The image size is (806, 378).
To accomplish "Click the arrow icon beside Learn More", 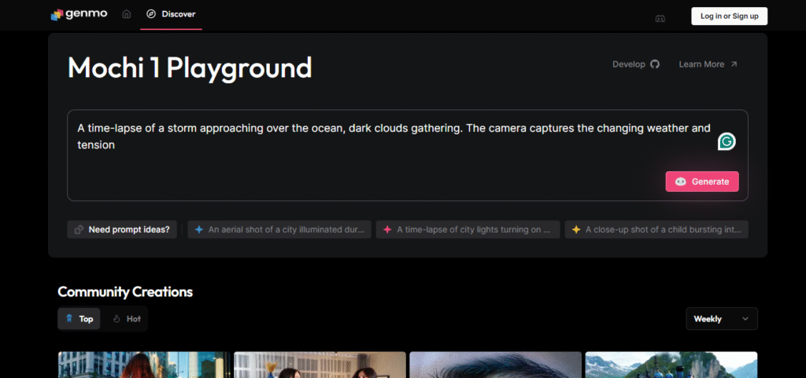I will 734,64.
